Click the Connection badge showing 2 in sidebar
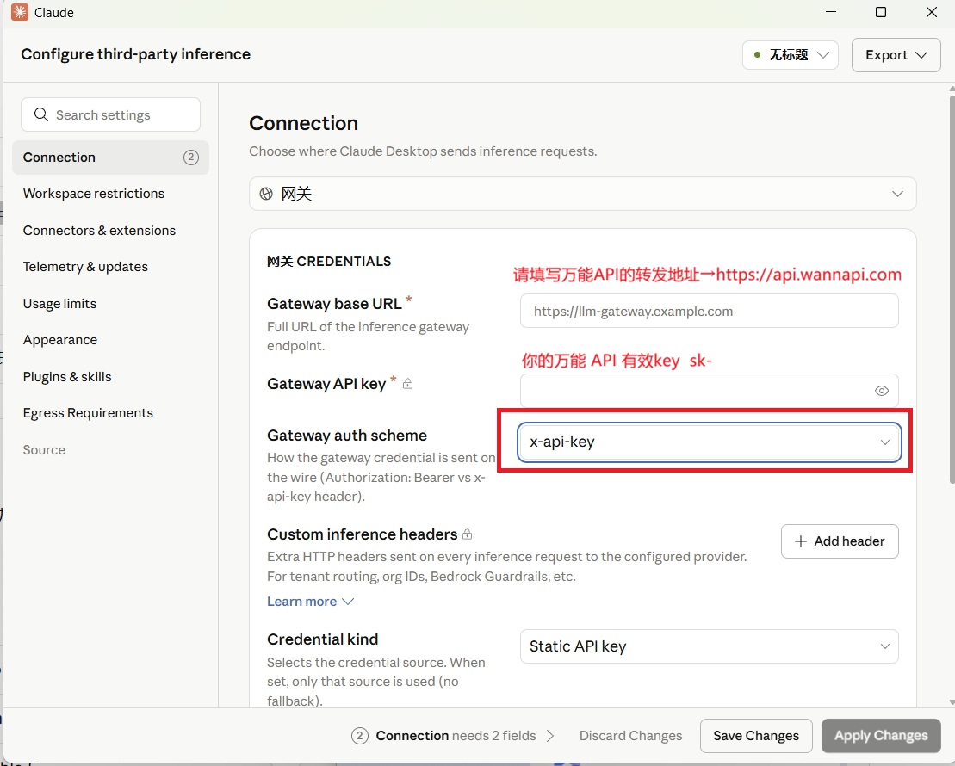The height and width of the screenshot is (766, 955). [x=191, y=158]
